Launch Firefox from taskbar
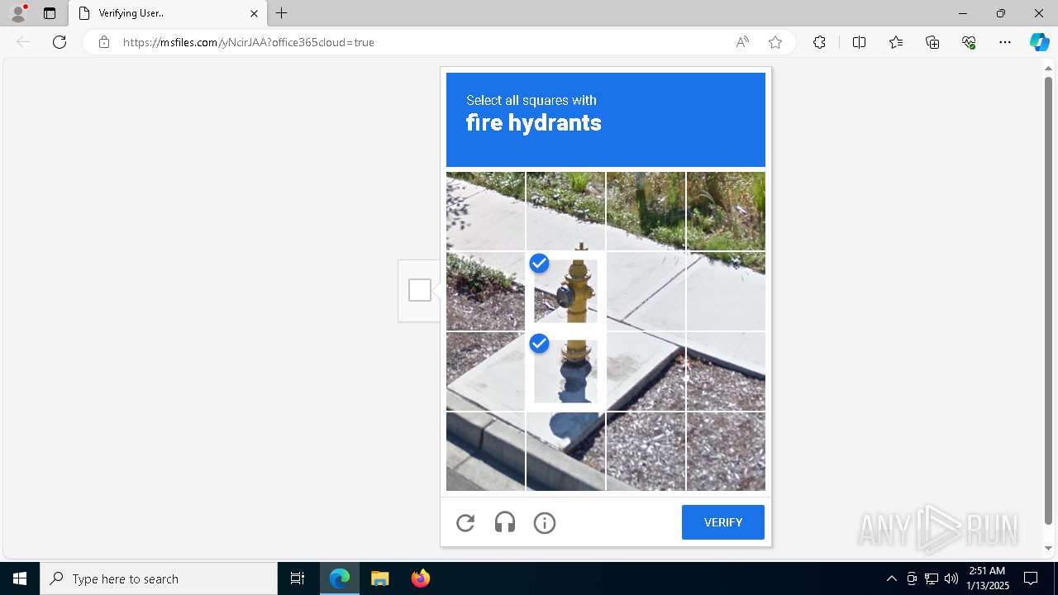This screenshot has width=1058, height=595. coord(420,578)
